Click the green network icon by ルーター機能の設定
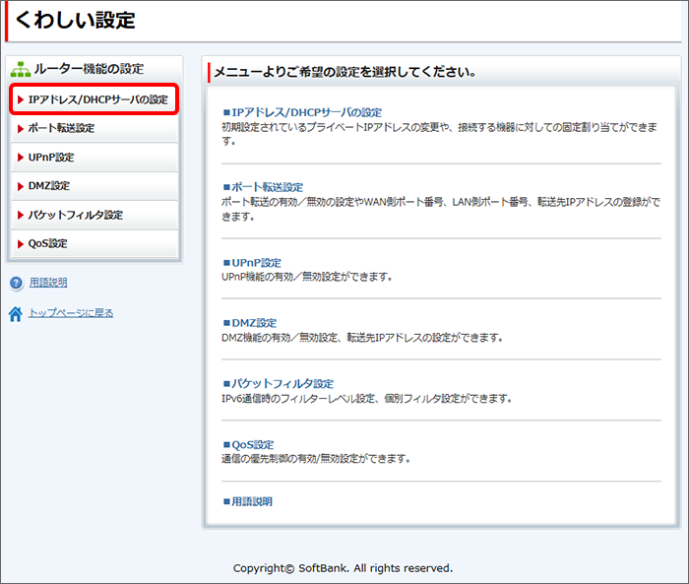Viewport: 689px width, 584px height. tap(21, 70)
